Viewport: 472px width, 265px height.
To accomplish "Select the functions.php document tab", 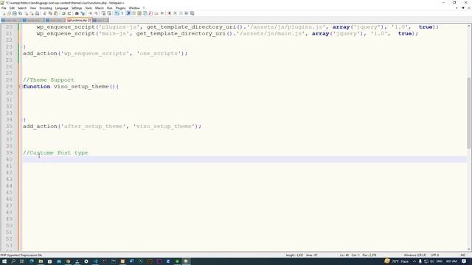I will coord(79,21).
